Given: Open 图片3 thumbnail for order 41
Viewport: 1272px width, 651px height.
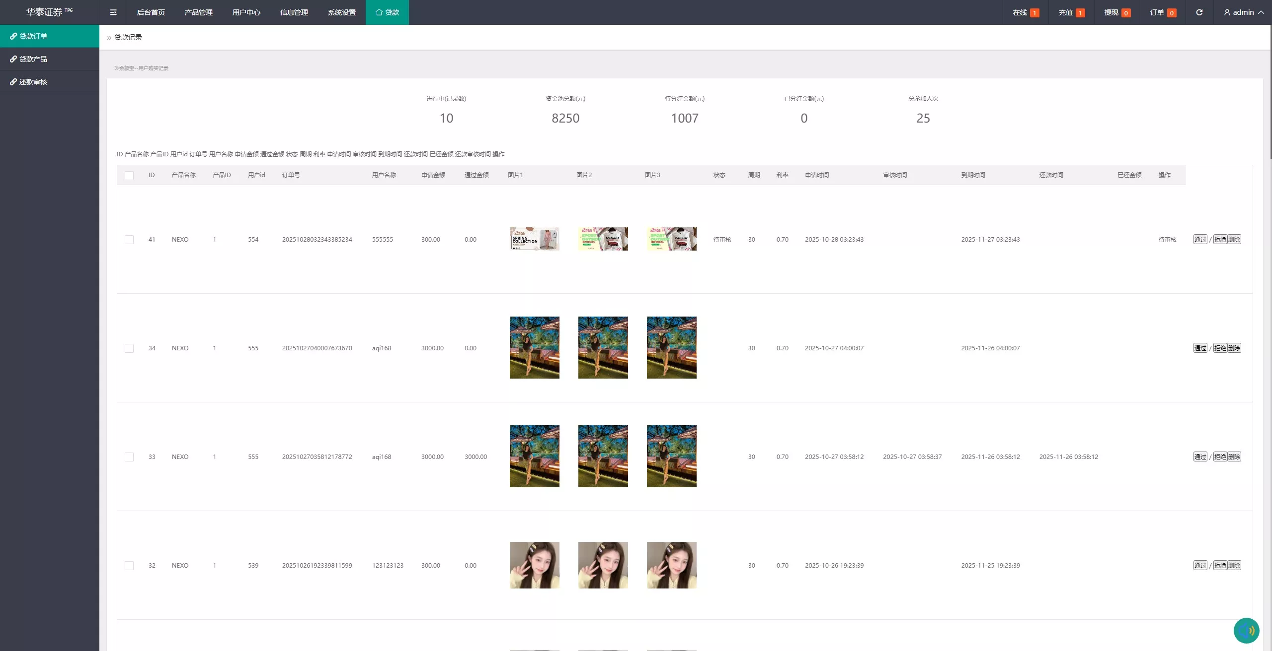Looking at the screenshot, I should pos(672,239).
